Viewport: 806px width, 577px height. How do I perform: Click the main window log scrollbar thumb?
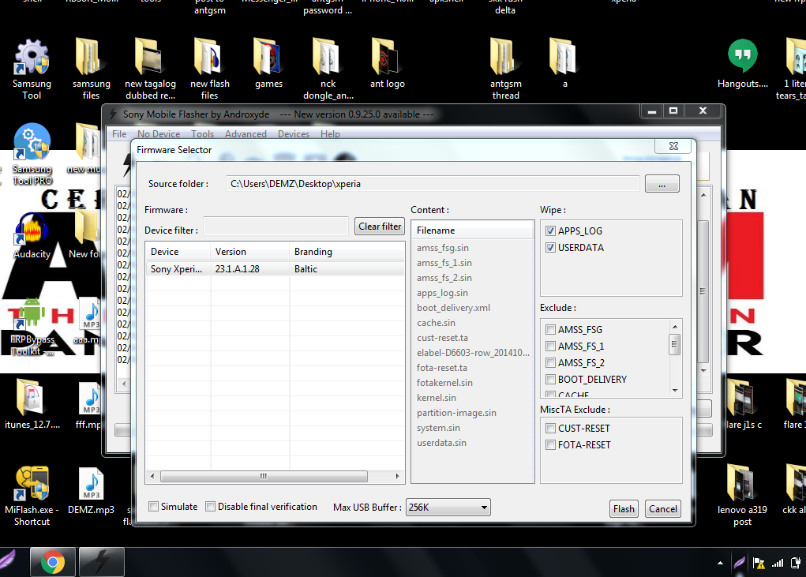point(703,291)
